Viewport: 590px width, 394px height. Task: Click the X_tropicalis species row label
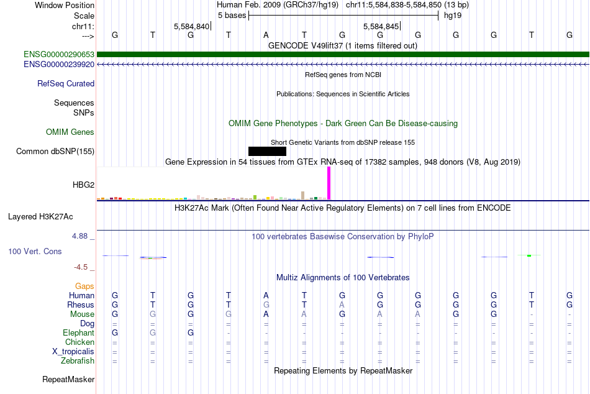[73, 352]
